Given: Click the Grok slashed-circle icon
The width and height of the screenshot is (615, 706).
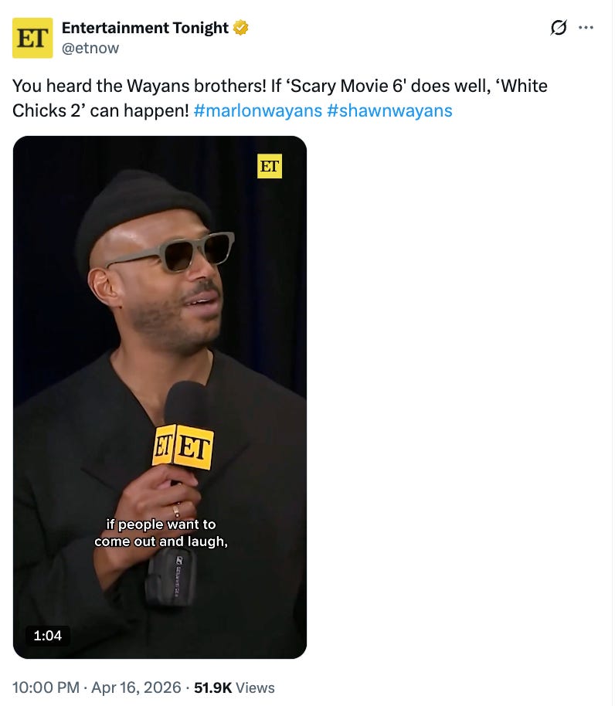Looking at the screenshot, I should coord(559,28).
